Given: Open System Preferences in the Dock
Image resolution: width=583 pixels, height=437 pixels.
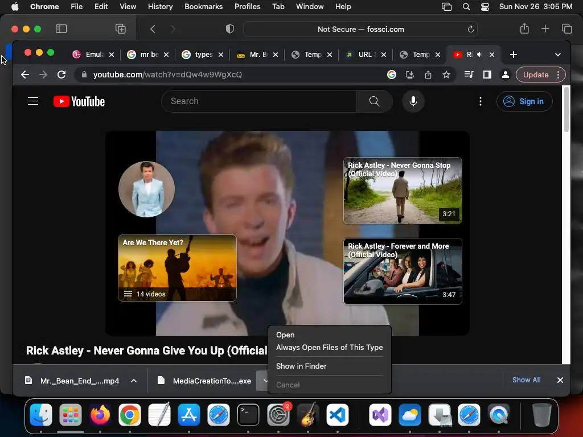Looking at the screenshot, I should point(278,415).
